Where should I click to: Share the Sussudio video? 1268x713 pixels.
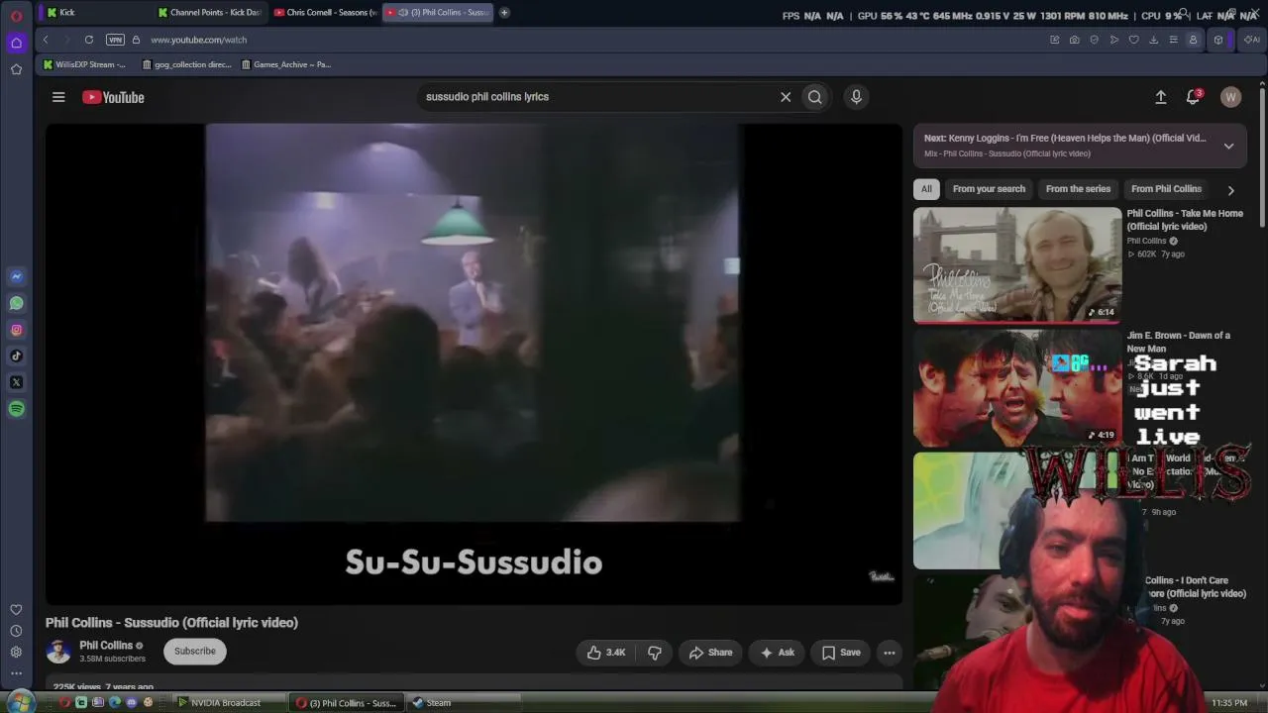point(710,653)
